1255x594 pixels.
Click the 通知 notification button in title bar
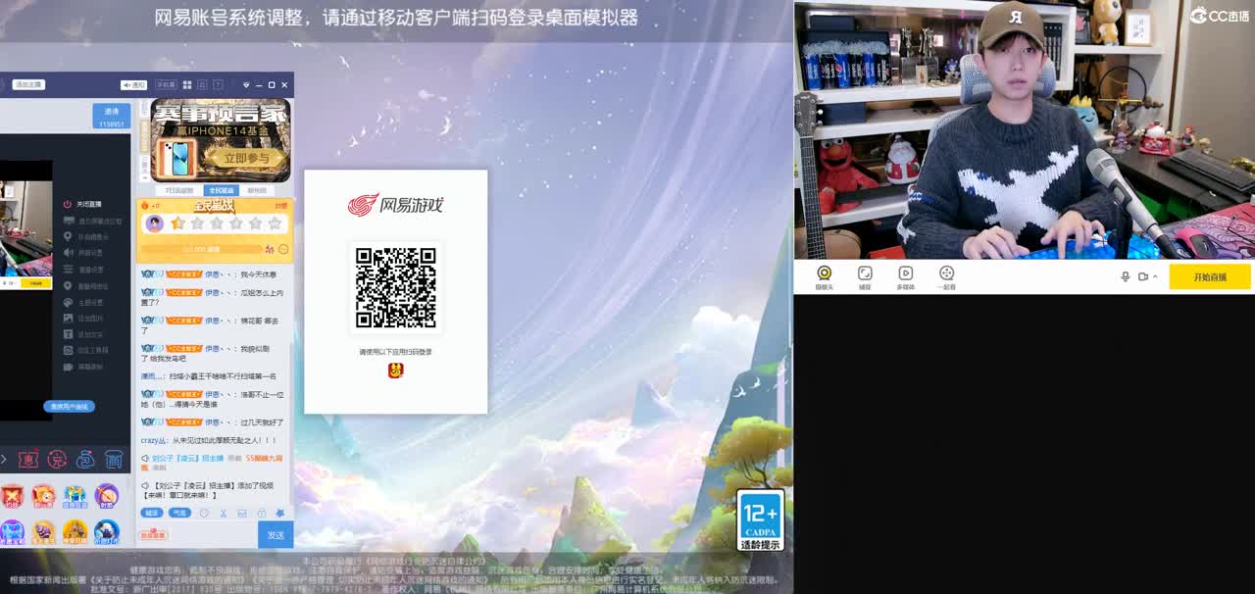point(133,85)
